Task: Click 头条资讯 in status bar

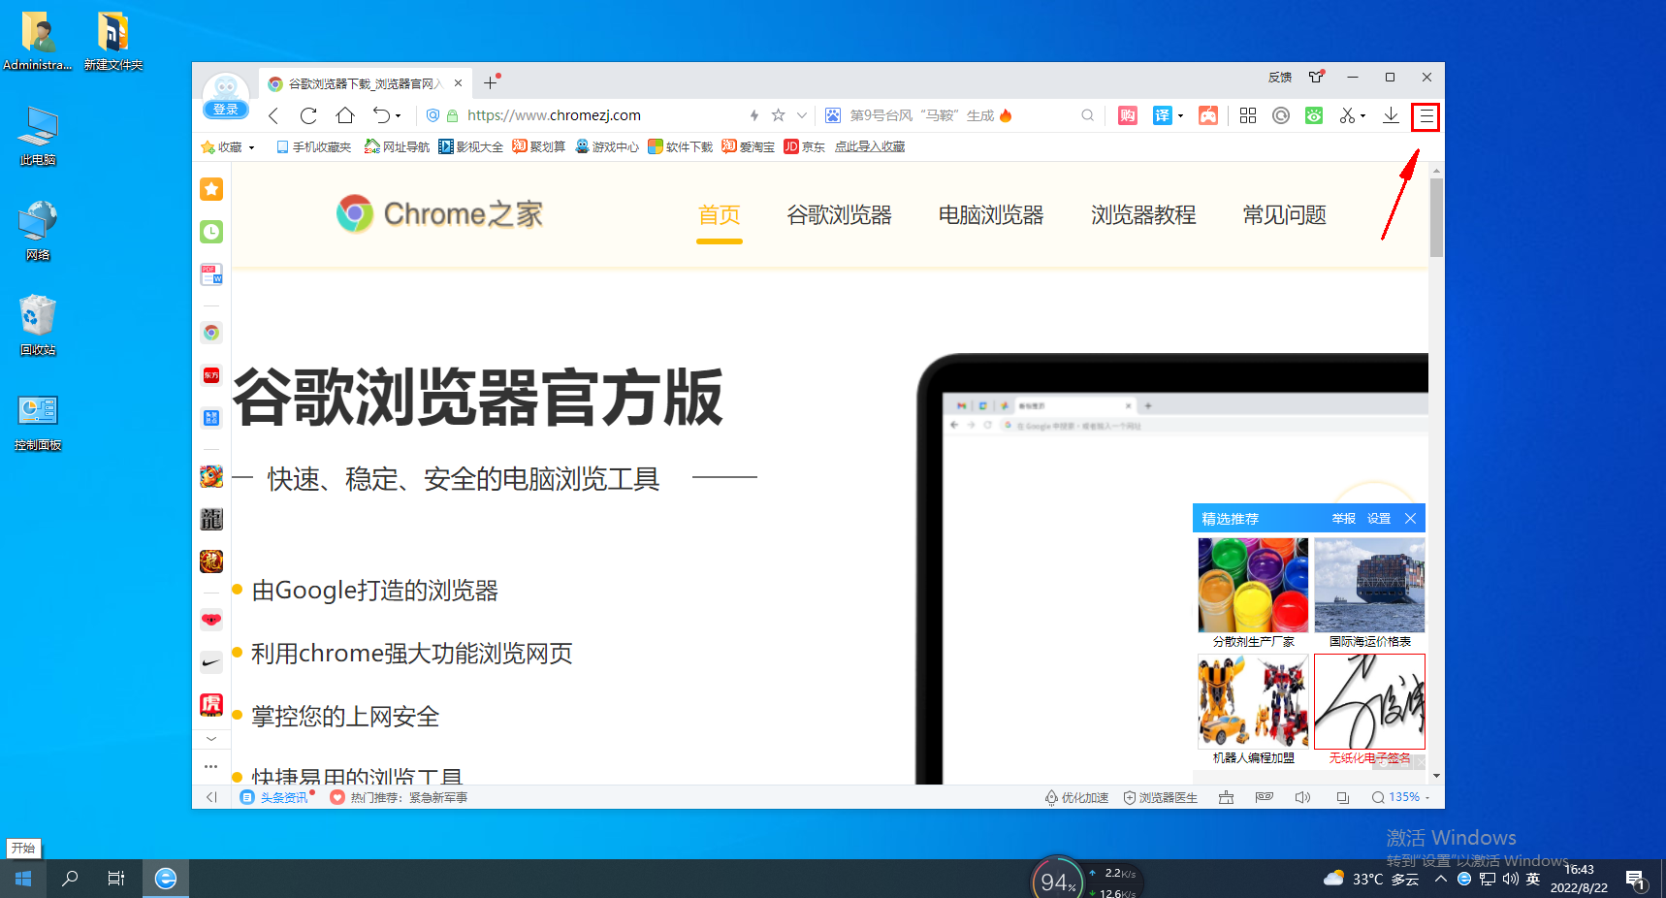Action: tap(276, 798)
